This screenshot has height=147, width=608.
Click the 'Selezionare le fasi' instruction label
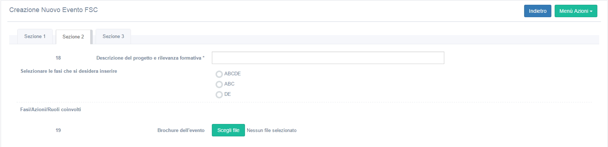point(69,71)
